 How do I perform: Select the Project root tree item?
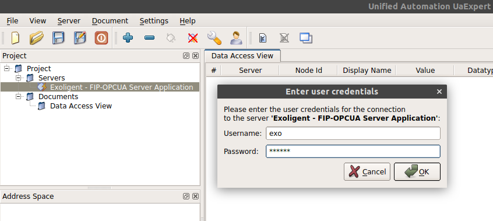pyautogui.click(x=38, y=68)
